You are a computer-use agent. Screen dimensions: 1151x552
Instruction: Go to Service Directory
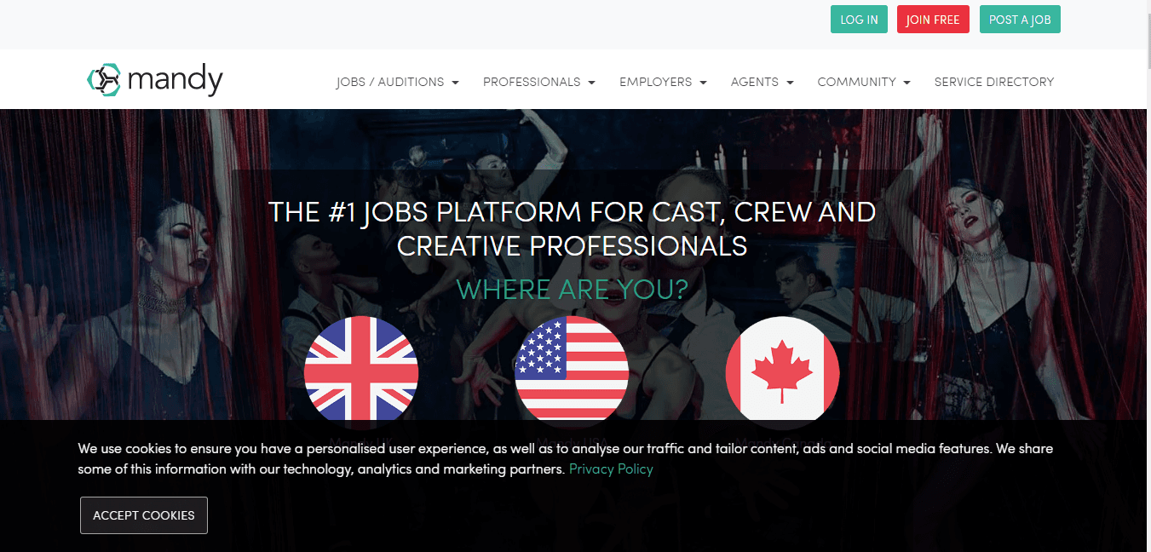click(993, 82)
